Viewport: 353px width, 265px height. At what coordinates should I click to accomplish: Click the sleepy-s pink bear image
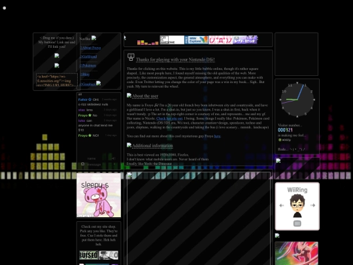tap(99, 195)
